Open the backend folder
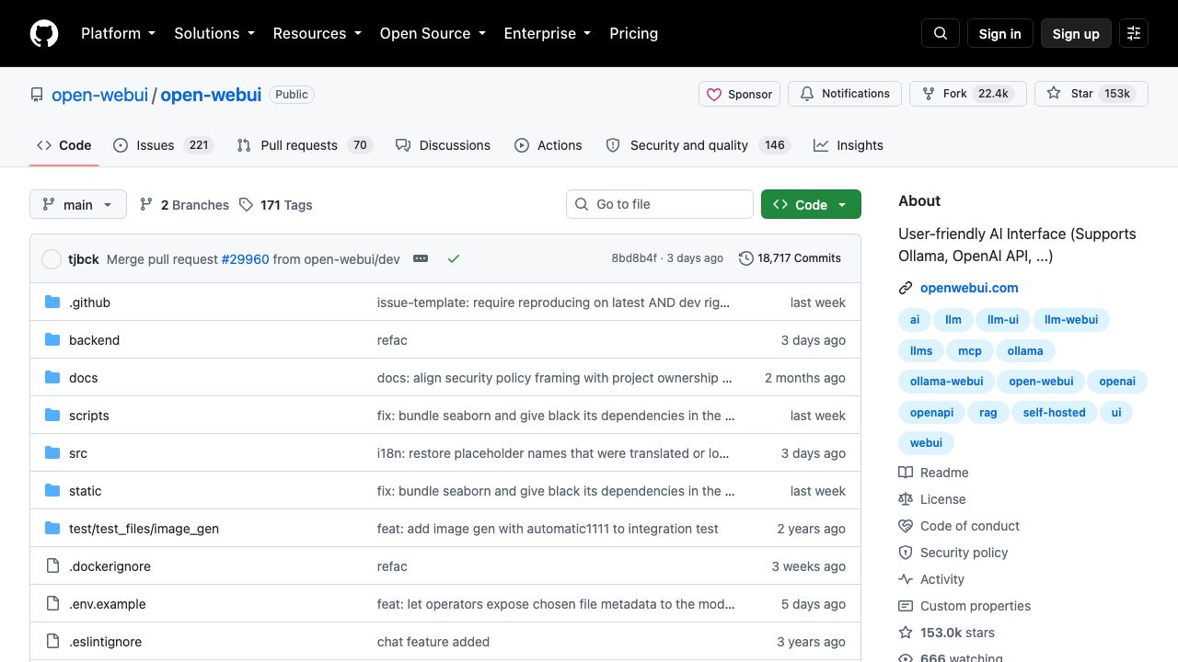The image size is (1178, 662). click(x=94, y=340)
